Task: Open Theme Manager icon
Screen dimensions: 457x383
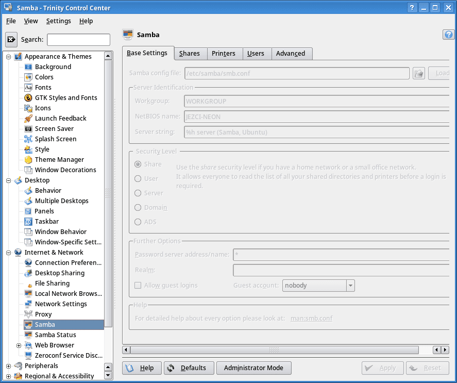Action: point(28,160)
